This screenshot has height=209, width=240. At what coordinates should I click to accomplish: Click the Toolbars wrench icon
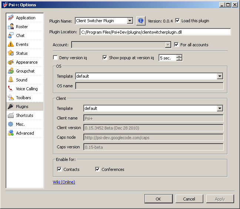click(x=11, y=98)
